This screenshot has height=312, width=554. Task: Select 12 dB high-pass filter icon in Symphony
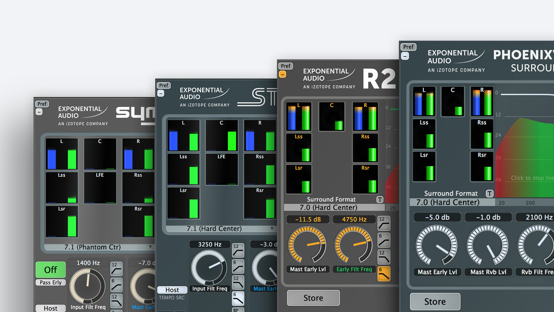point(116,269)
